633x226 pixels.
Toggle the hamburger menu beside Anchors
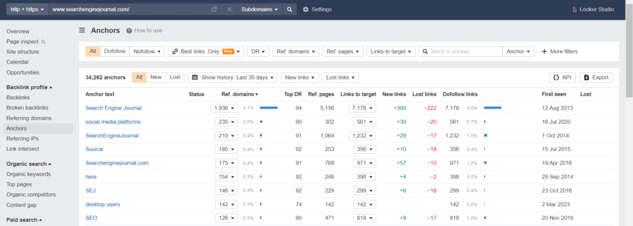(82, 30)
